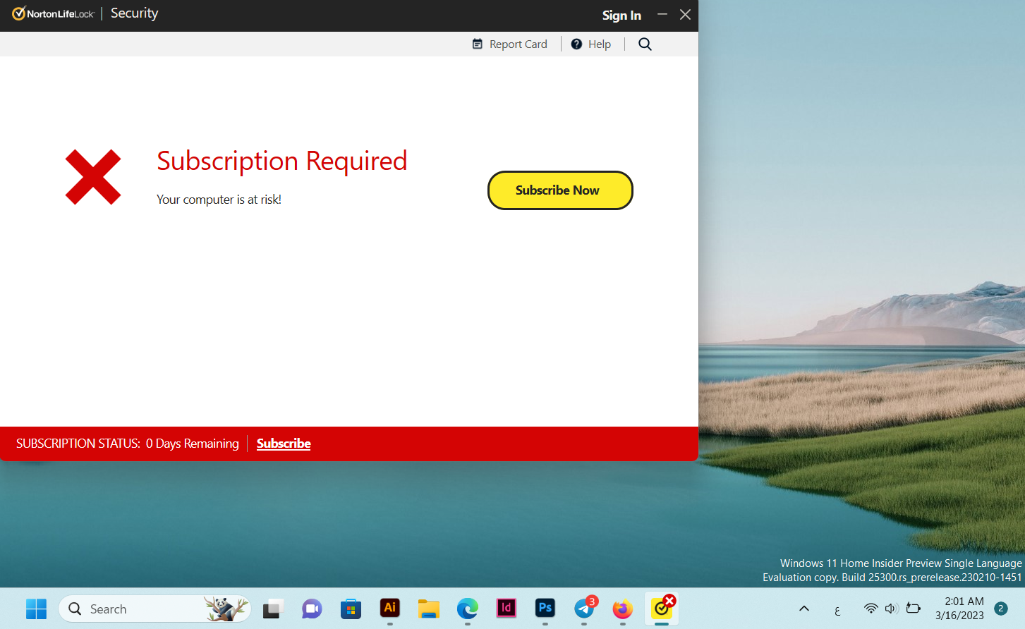Open Task View on the taskbar
Image resolution: width=1025 pixels, height=629 pixels.
point(273,609)
